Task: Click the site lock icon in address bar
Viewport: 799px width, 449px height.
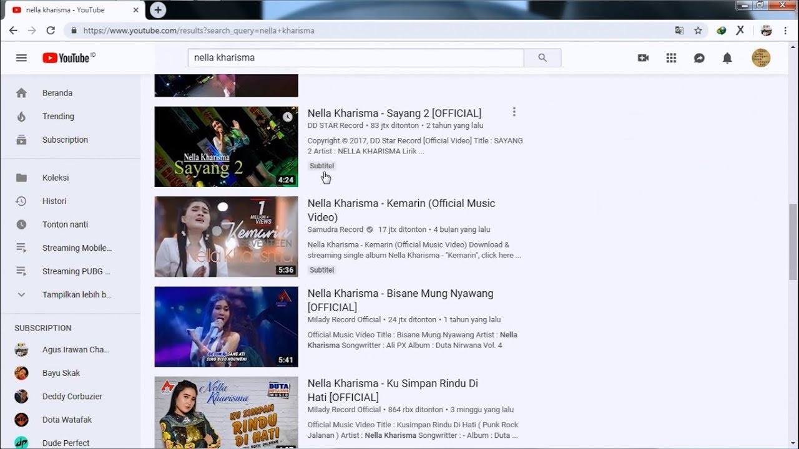Action: [x=74, y=31]
